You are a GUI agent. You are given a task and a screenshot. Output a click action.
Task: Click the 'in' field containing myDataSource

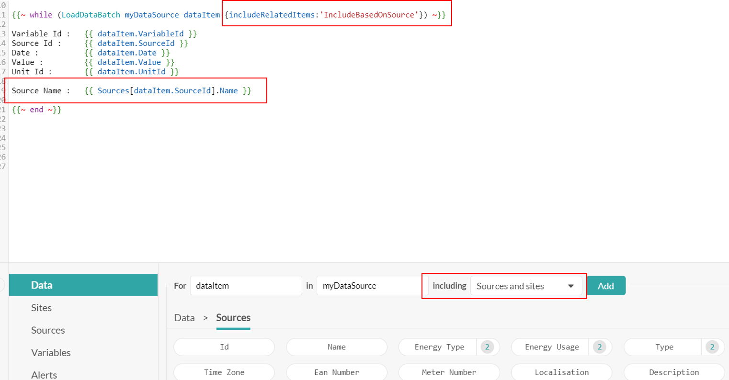372,286
